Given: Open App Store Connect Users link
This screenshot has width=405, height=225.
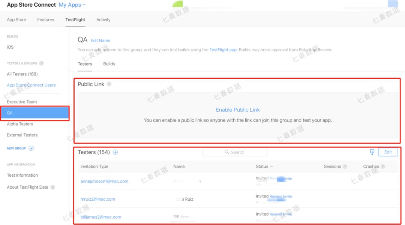Looking at the screenshot, I should (31, 85).
